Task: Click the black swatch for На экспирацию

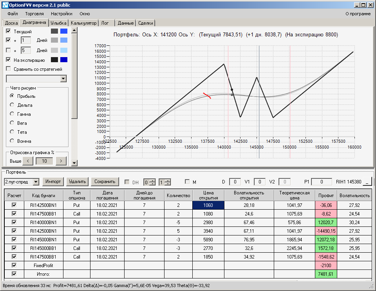Action: coord(54,59)
